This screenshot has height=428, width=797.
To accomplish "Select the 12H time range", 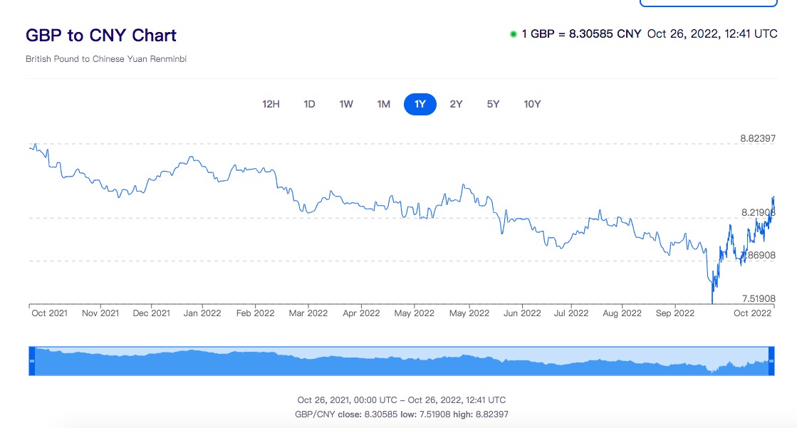I will [271, 104].
